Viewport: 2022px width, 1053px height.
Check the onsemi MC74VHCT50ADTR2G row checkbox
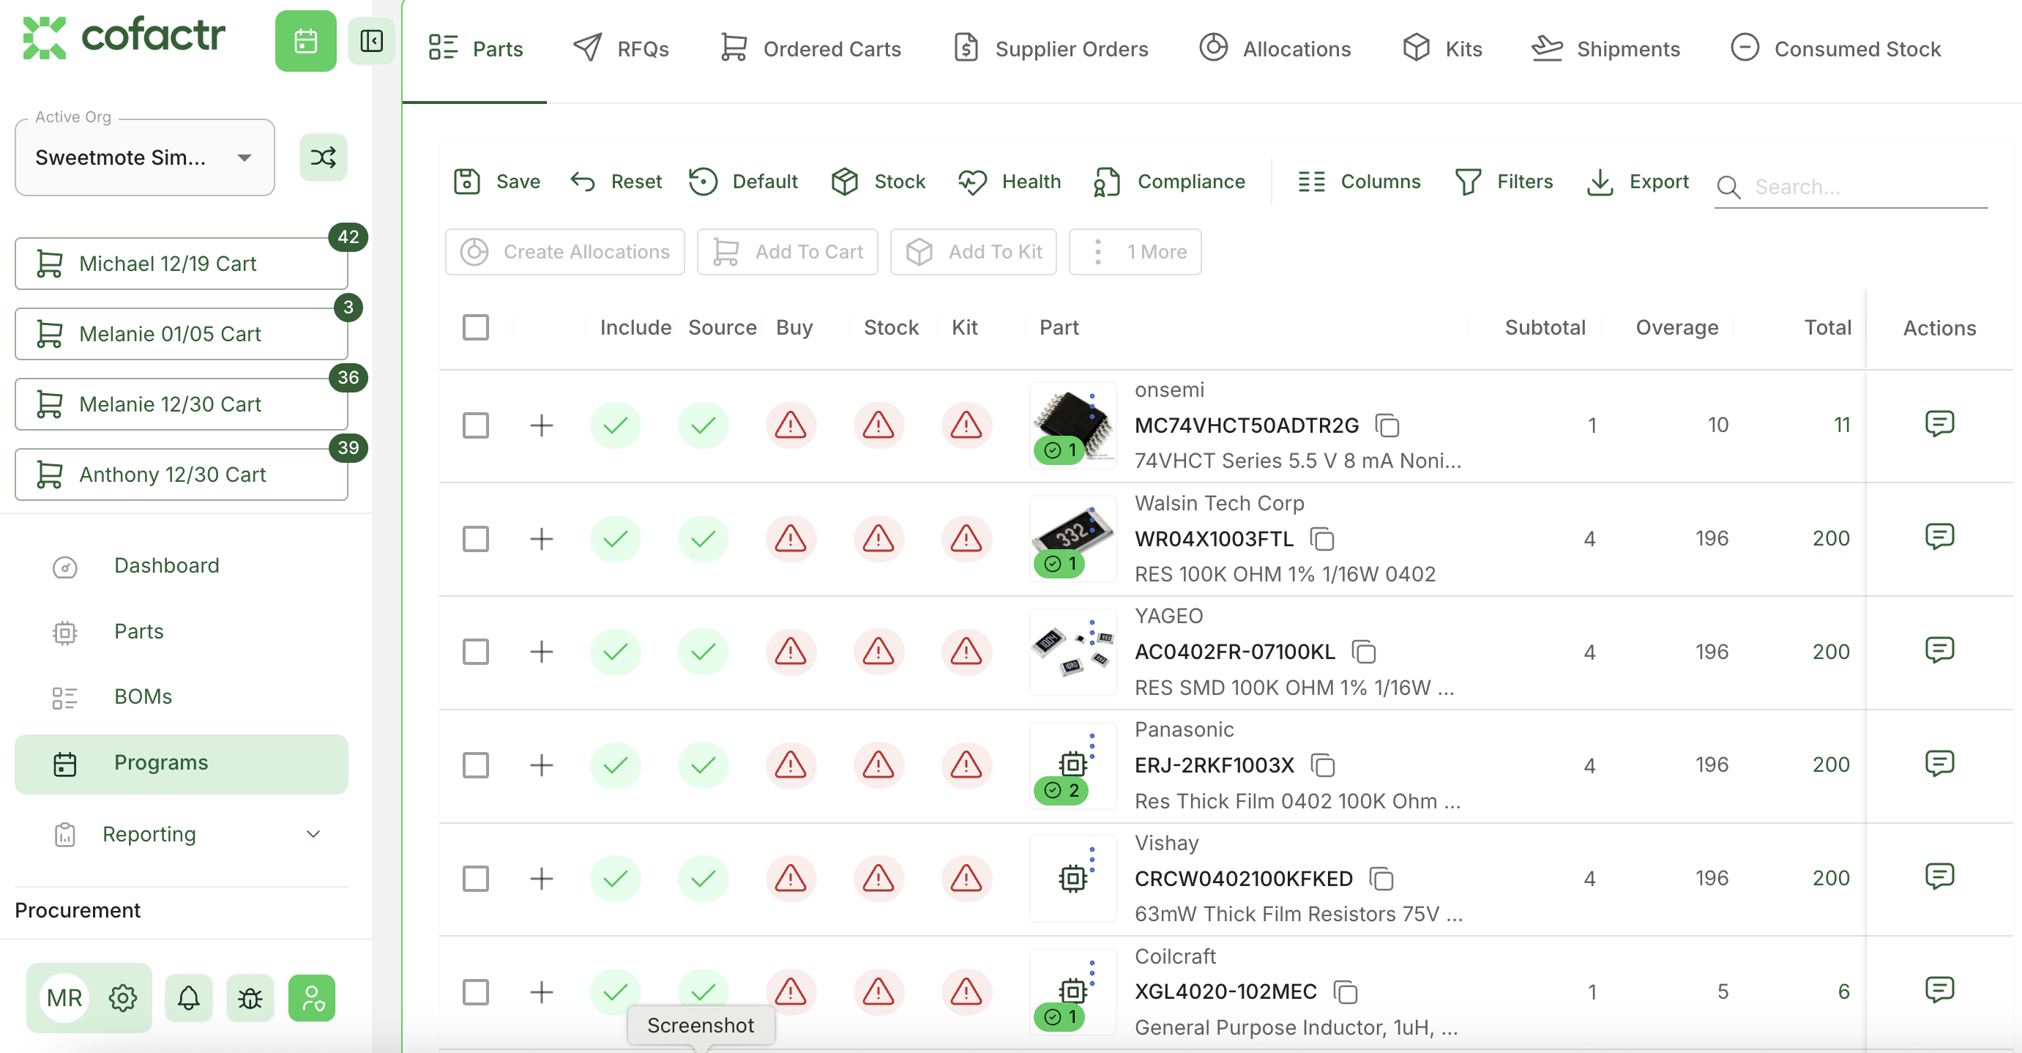click(476, 425)
